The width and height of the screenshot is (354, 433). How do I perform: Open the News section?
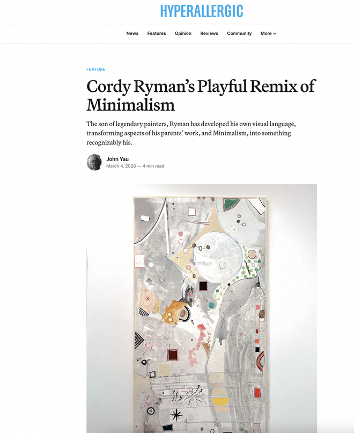[132, 33]
